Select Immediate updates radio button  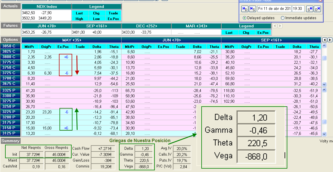[x=283, y=18]
